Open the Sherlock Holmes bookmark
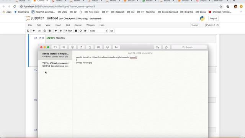The width and height of the screenshot is (245, 138). 220,12
